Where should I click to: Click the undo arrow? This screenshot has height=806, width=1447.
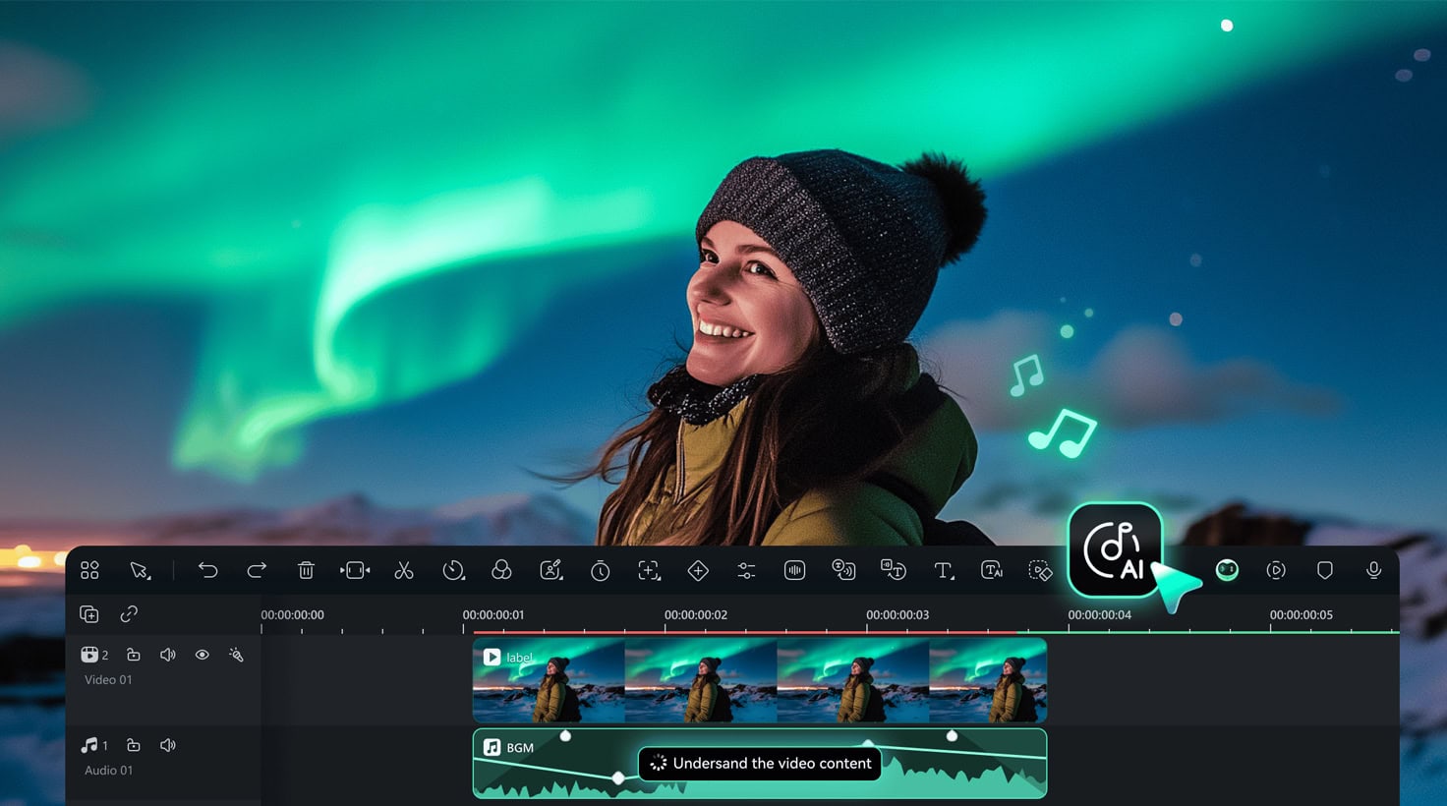point(207,570)
